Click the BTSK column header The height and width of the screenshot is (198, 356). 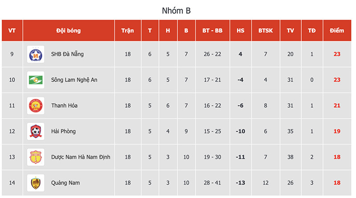(x=266, y=31)
